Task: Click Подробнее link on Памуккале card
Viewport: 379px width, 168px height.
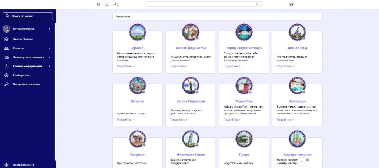Action: point(285,120)
